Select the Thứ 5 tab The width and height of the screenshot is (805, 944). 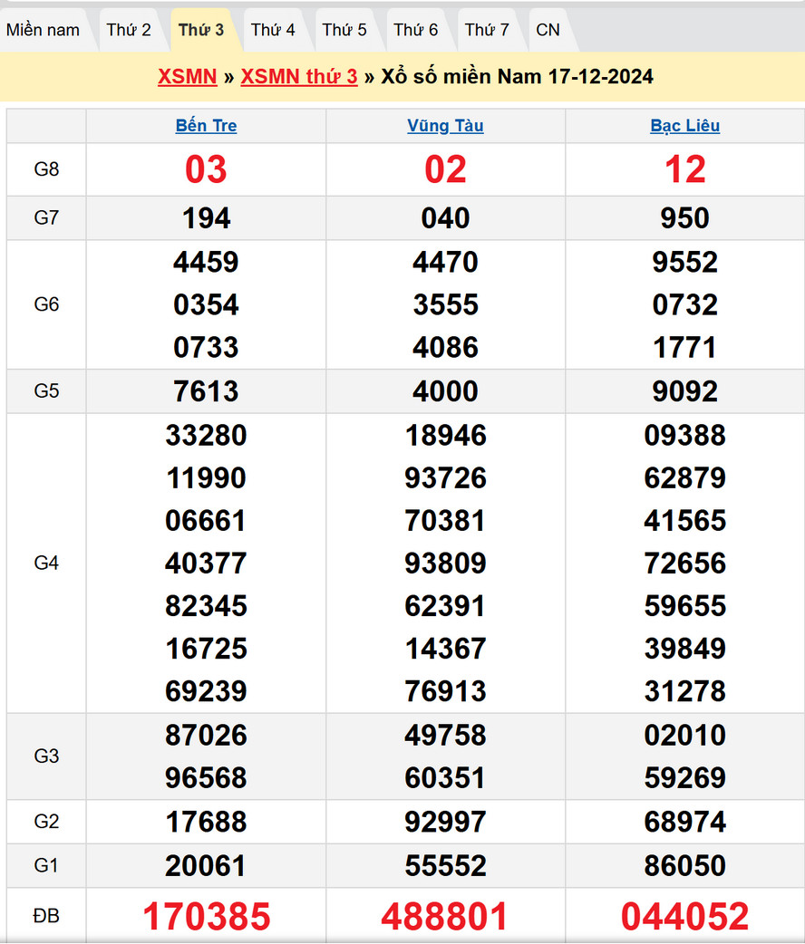345,28
